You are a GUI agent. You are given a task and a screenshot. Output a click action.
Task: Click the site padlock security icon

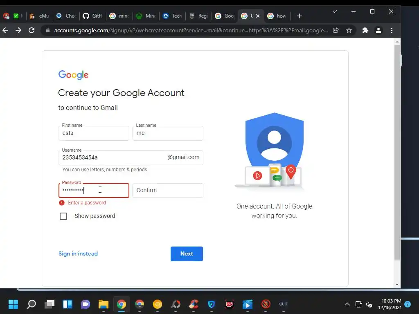[48, 30]
